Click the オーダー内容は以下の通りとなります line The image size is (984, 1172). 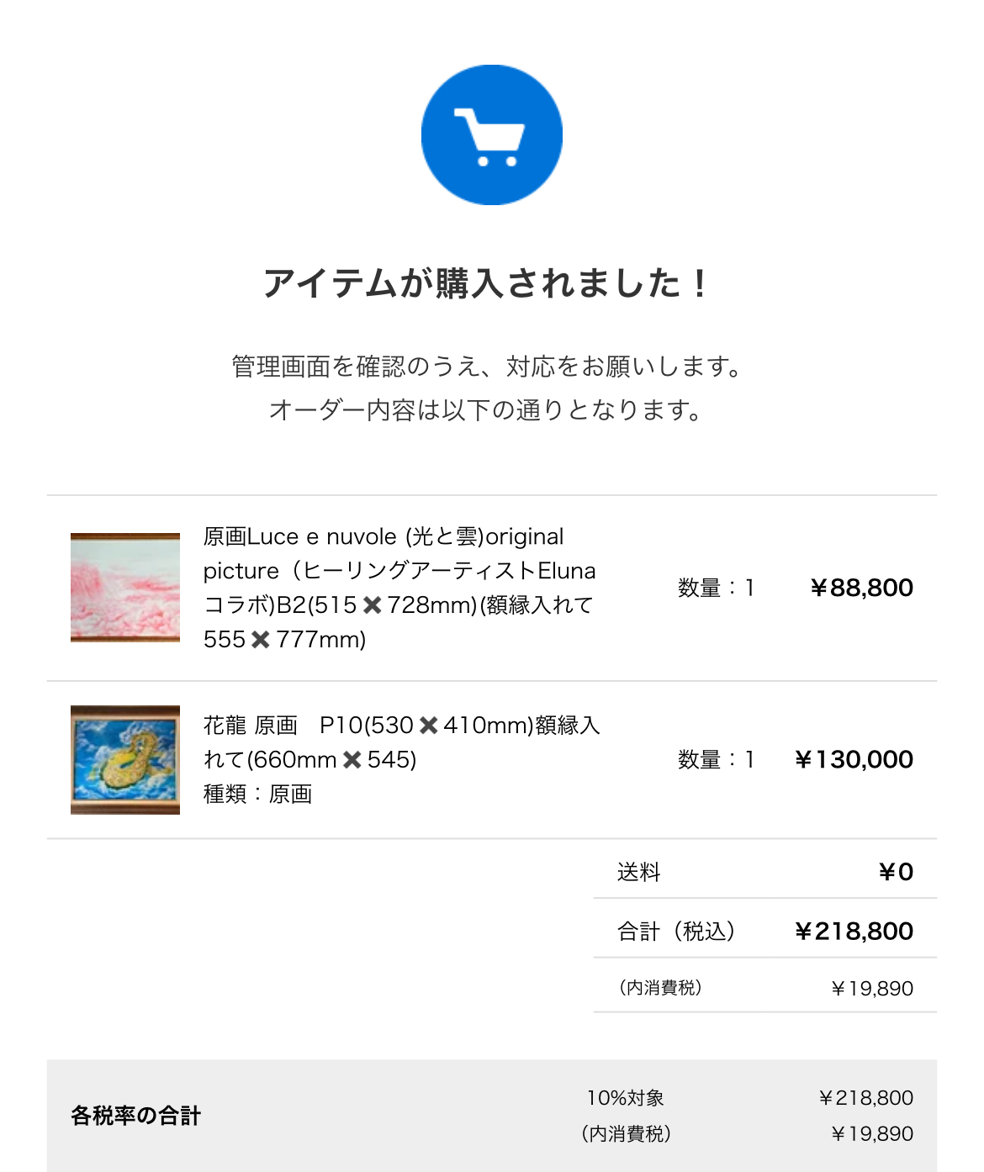486,410
